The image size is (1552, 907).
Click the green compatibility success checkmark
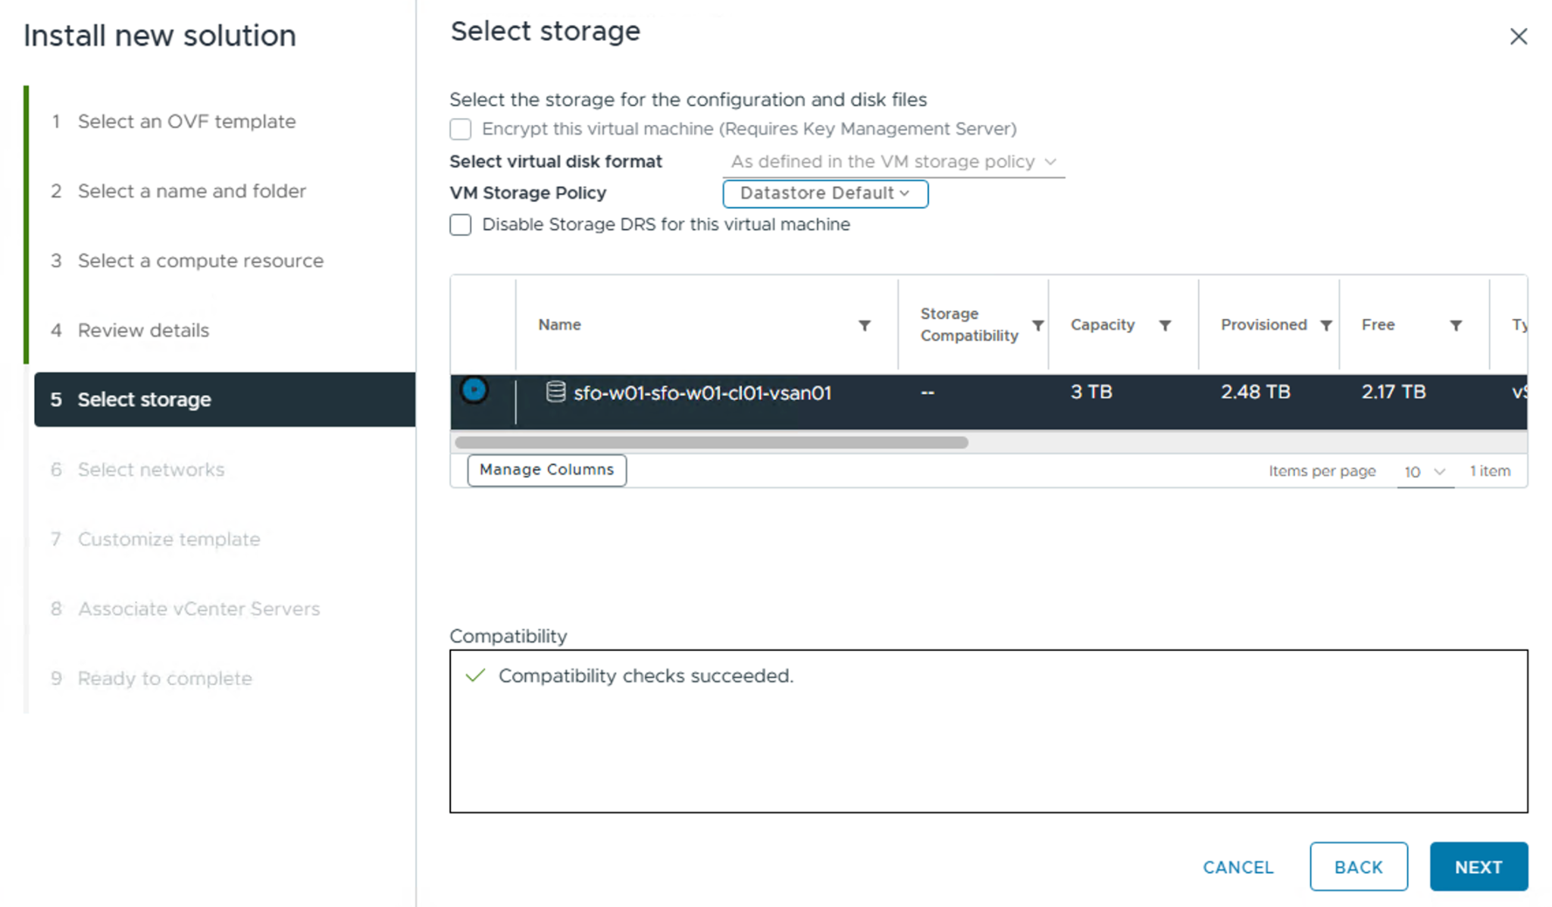pyautogui.click(x=475, y=675)
